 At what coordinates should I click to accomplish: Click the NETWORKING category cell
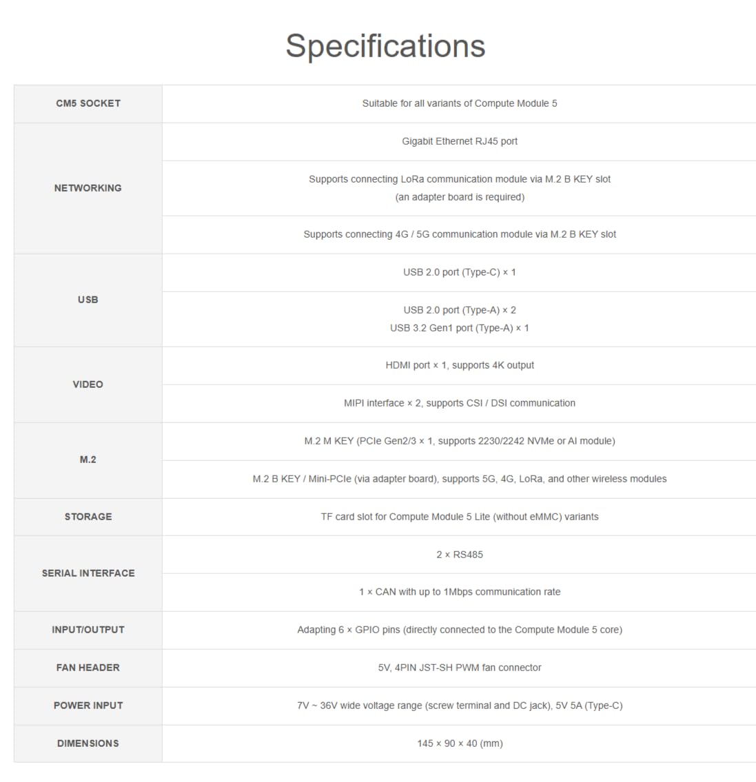pyautogui.click(x=88, y=188)
